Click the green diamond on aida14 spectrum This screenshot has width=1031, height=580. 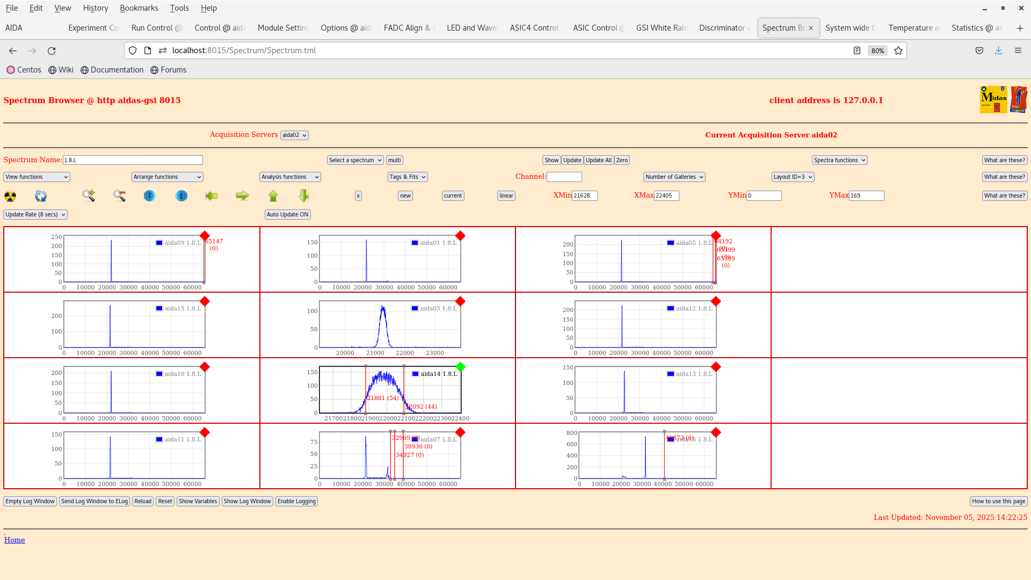tap(460, 367)
